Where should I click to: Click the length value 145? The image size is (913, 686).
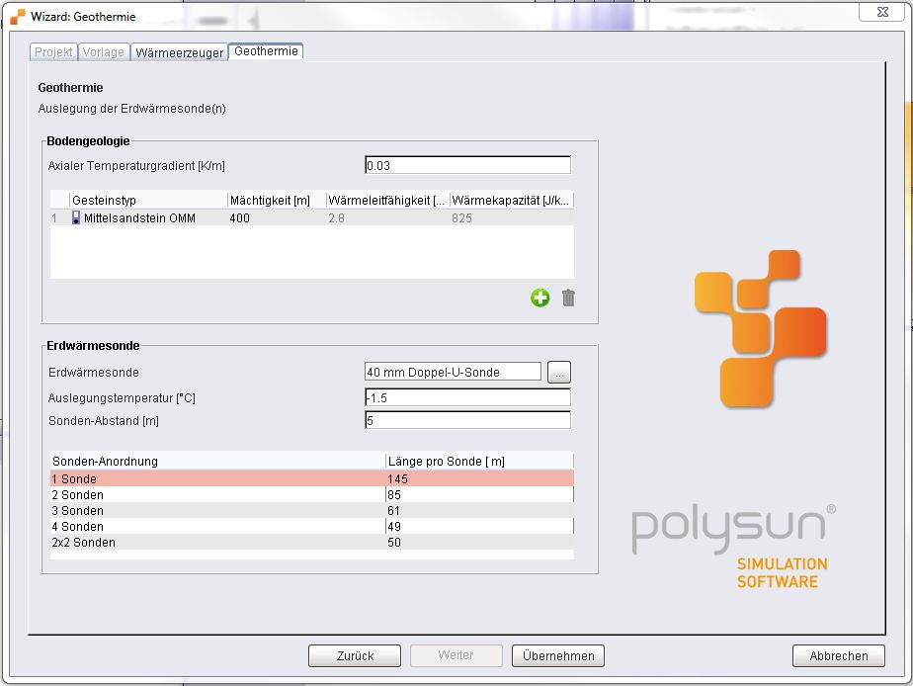pyautogui.click(x=397, y=478)
